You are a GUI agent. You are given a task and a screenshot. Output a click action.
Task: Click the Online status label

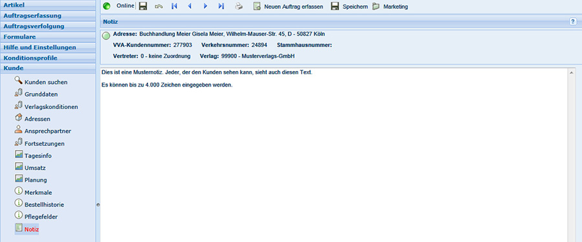125,6
